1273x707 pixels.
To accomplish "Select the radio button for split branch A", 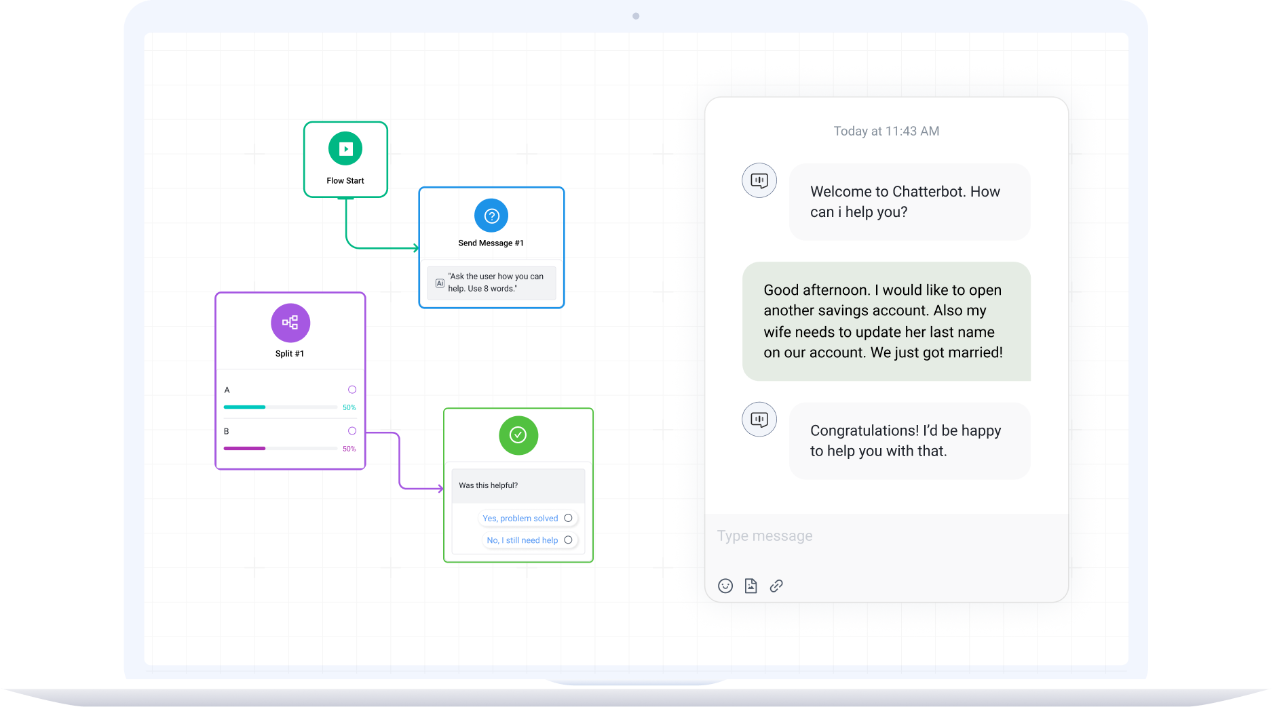I will click(351, 389).
